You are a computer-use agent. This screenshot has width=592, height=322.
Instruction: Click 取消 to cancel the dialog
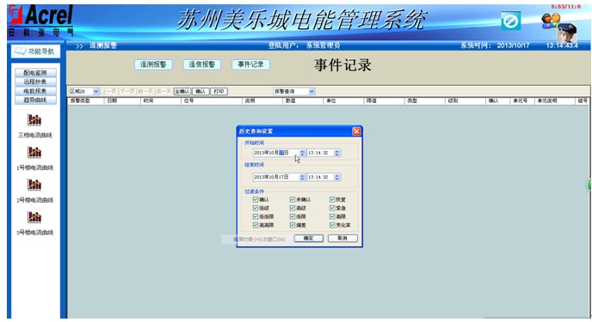342,238
